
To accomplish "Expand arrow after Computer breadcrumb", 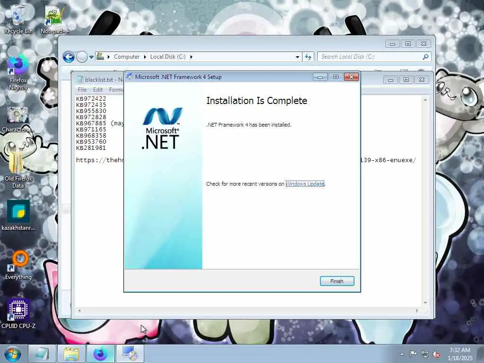I will 145,57.
